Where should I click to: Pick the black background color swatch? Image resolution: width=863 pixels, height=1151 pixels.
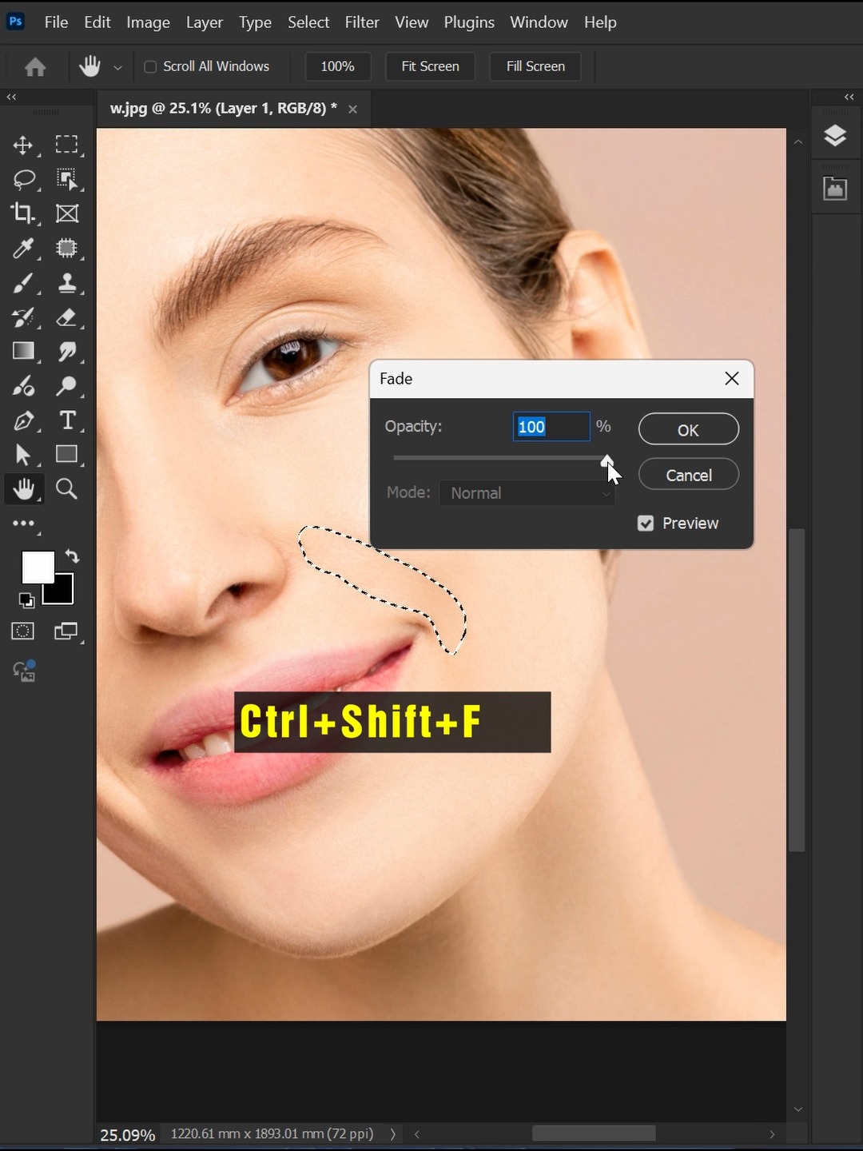pos(62,593)
